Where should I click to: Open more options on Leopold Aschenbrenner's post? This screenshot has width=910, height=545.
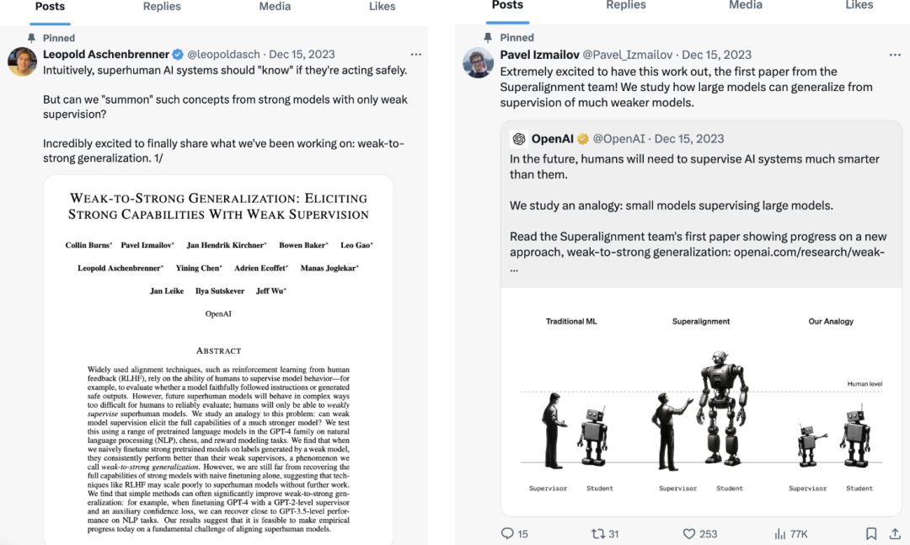point(415,55)
